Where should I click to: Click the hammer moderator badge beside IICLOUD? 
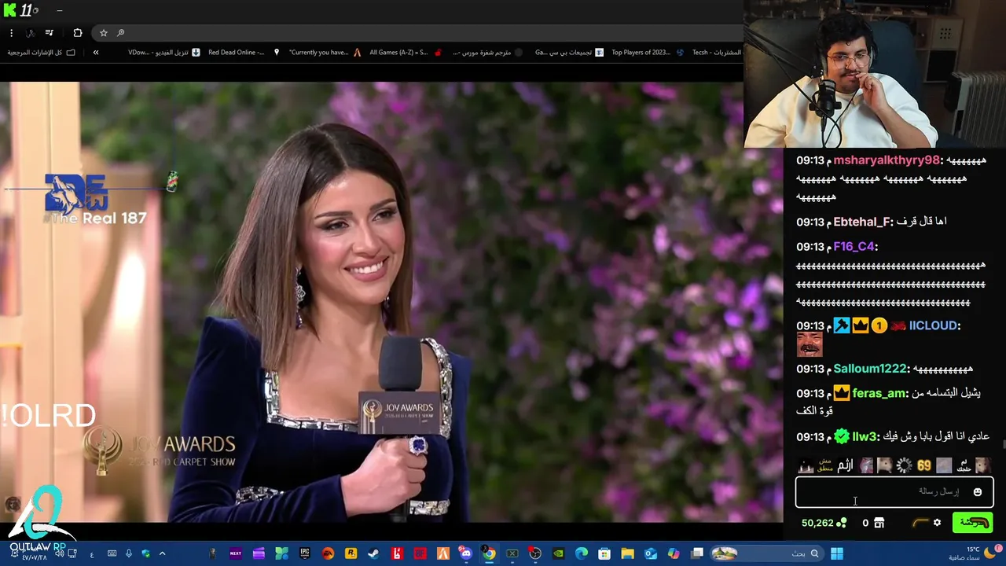pyautogui.click(x=842, y=325)
